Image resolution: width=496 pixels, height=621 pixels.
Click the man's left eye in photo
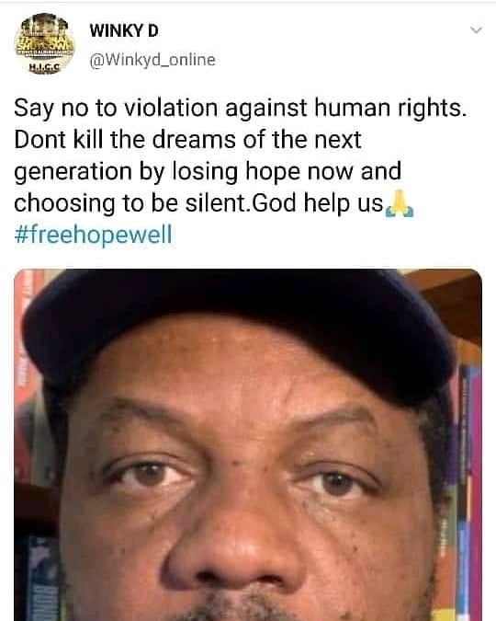pos(336,484)
